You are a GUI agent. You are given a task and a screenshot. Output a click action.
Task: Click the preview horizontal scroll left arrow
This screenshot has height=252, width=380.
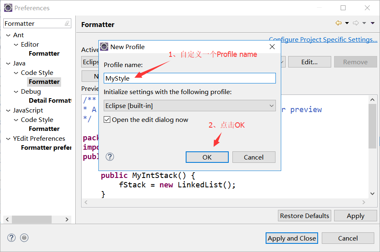point(86,202)
